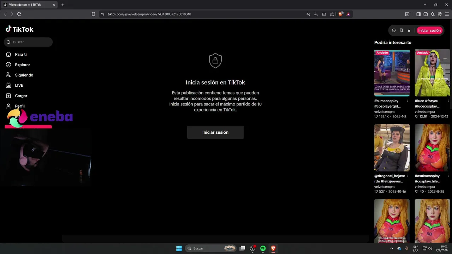The width and height of the screenshot is (452, 254).
Task: Click the mobile phone app icon
Action: (x=401, y=30)
